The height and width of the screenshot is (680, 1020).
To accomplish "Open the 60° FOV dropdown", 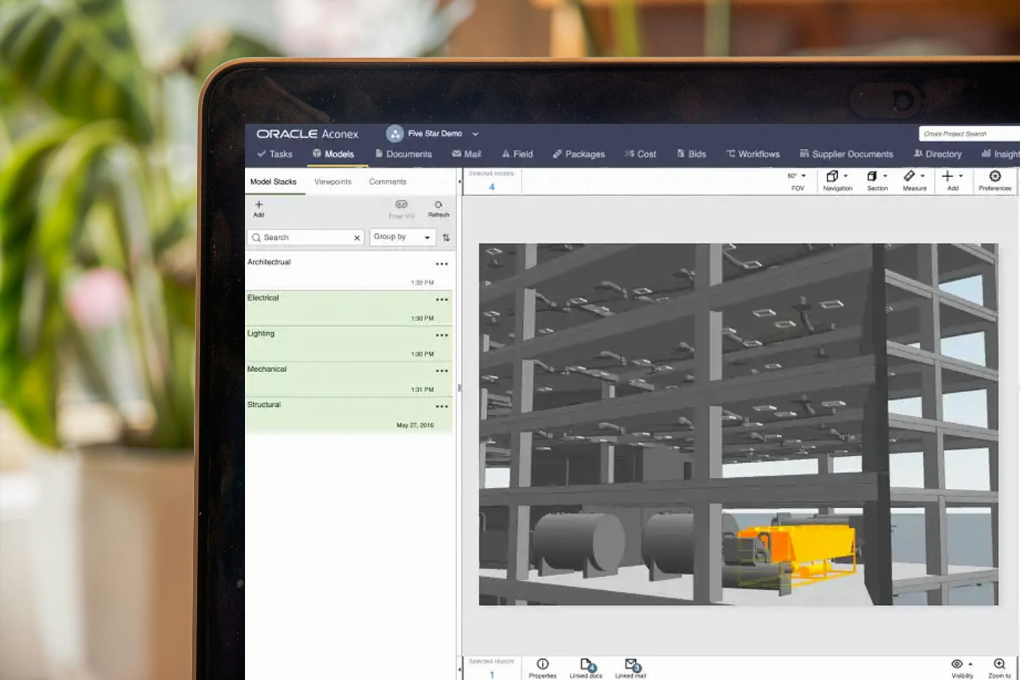I will pyautogui.click(x=797, y=176).
